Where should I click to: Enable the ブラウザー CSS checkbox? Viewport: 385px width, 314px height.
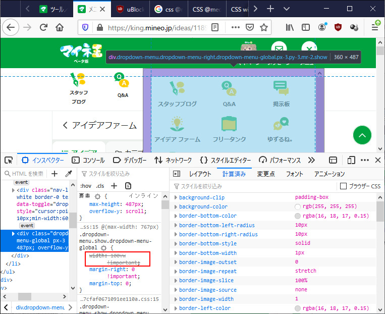tap(343, 186)
